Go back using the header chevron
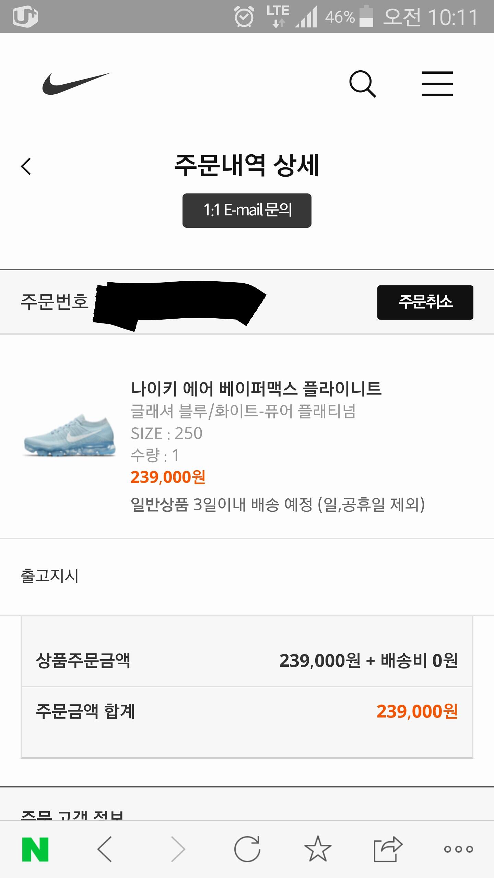494x878 pixels. (x=26, y=166)
